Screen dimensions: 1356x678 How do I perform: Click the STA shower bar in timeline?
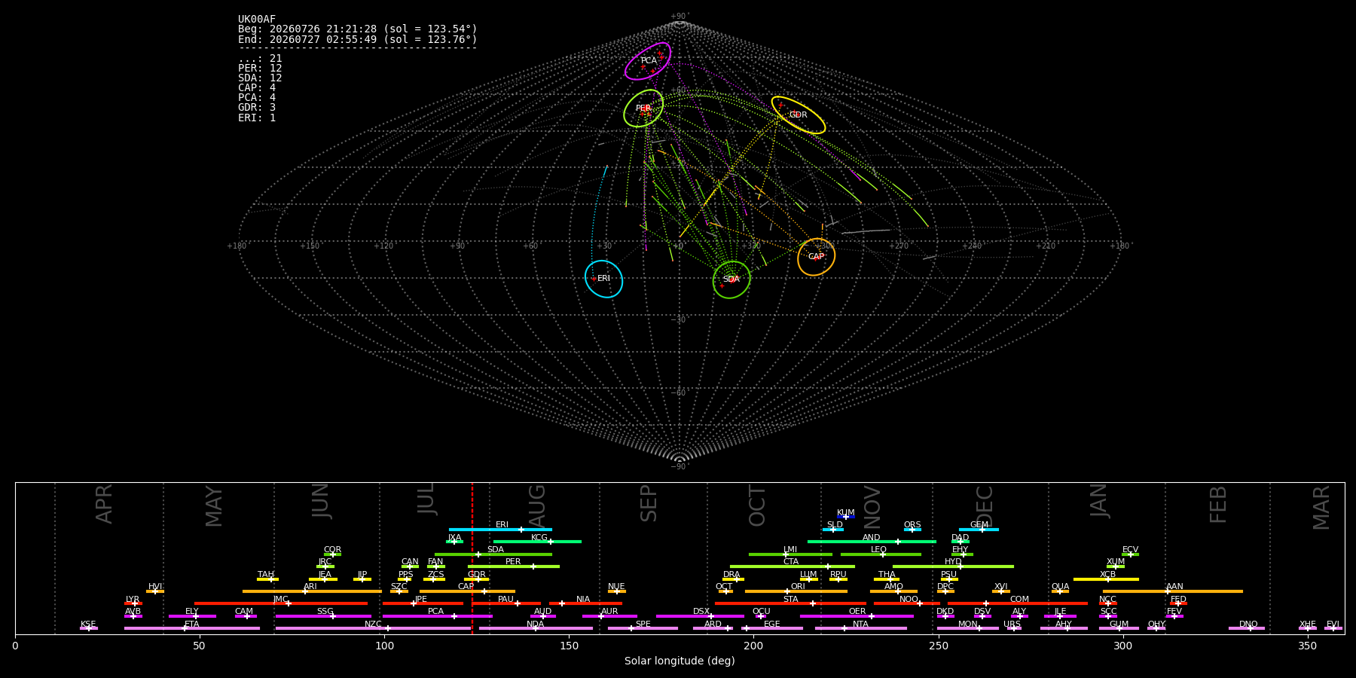pyautogui.click(x=790, y=603)
